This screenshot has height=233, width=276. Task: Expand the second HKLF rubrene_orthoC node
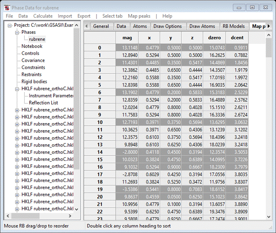[x=17, y=110]
